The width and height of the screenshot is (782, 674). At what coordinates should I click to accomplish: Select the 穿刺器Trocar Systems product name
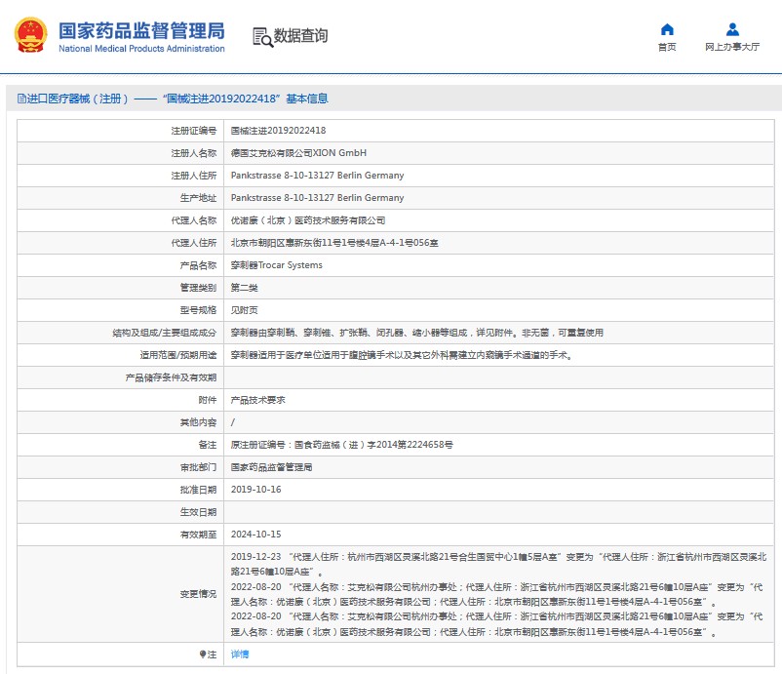click(x=277, y=265)
